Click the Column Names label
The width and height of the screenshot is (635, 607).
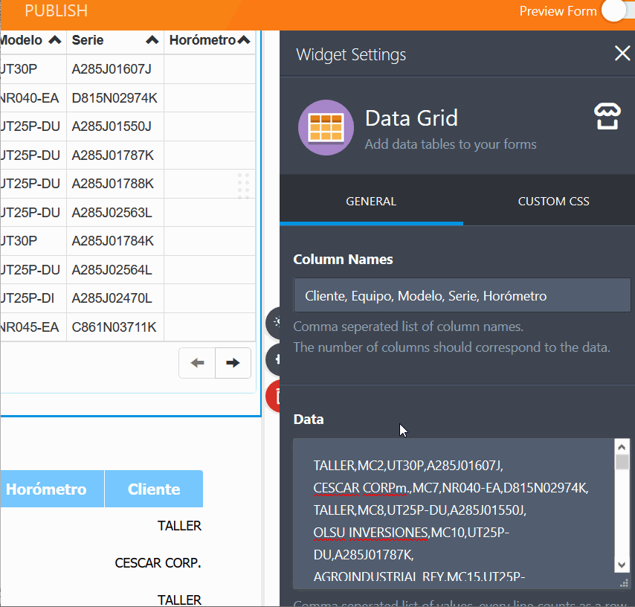click(343, 260)
